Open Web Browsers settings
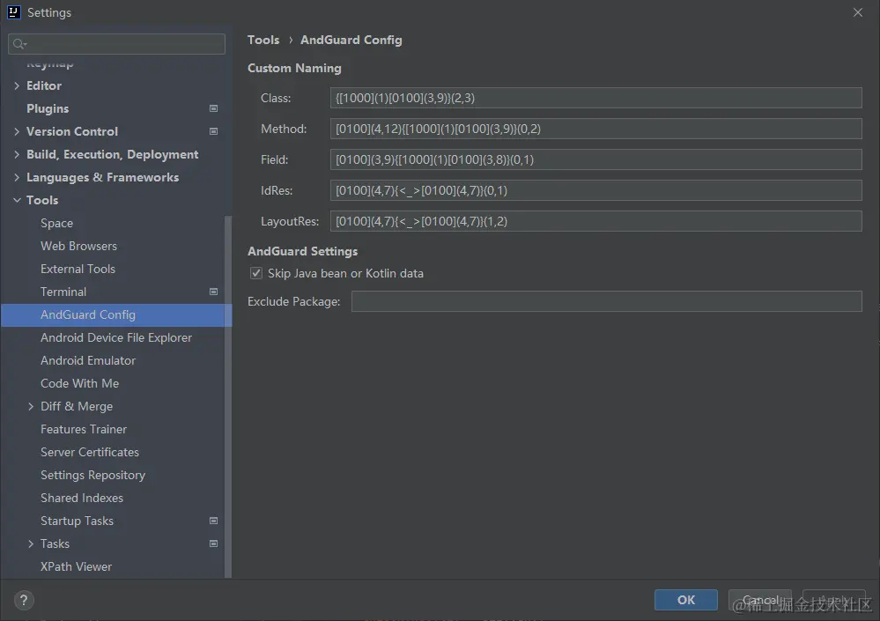The height and width of the screenshot is (621, 880). click(78, 246)
